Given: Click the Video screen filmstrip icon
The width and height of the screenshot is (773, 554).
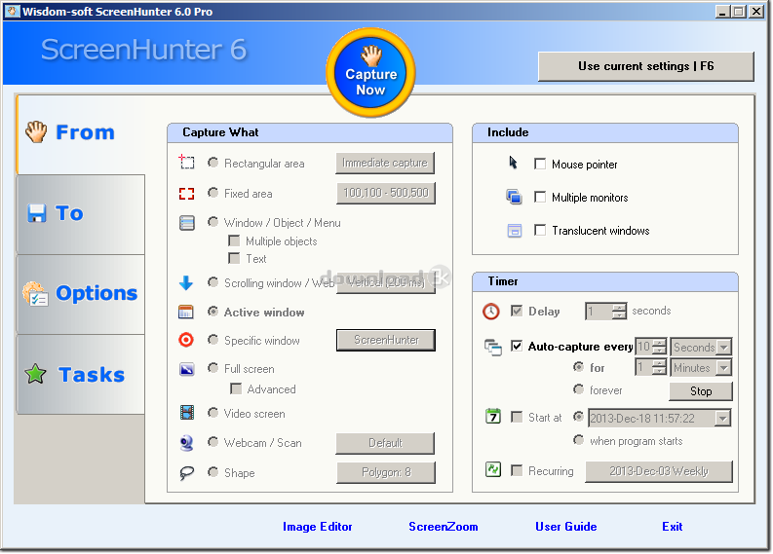Looking at the screenshot, I should coord(187,412).
